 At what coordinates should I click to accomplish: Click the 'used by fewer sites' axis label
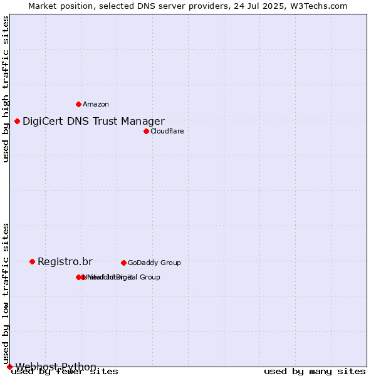[x=65, y=372]
